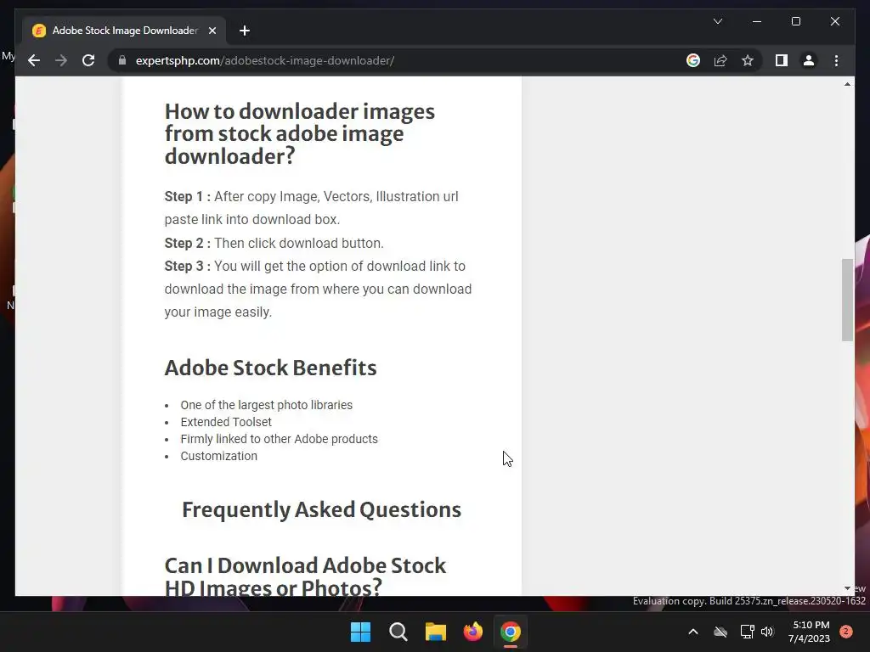Click 'Firmly linked to other Adobe products'
The height and width of the screenshot is (652, 870).
(x=279, y=439)
